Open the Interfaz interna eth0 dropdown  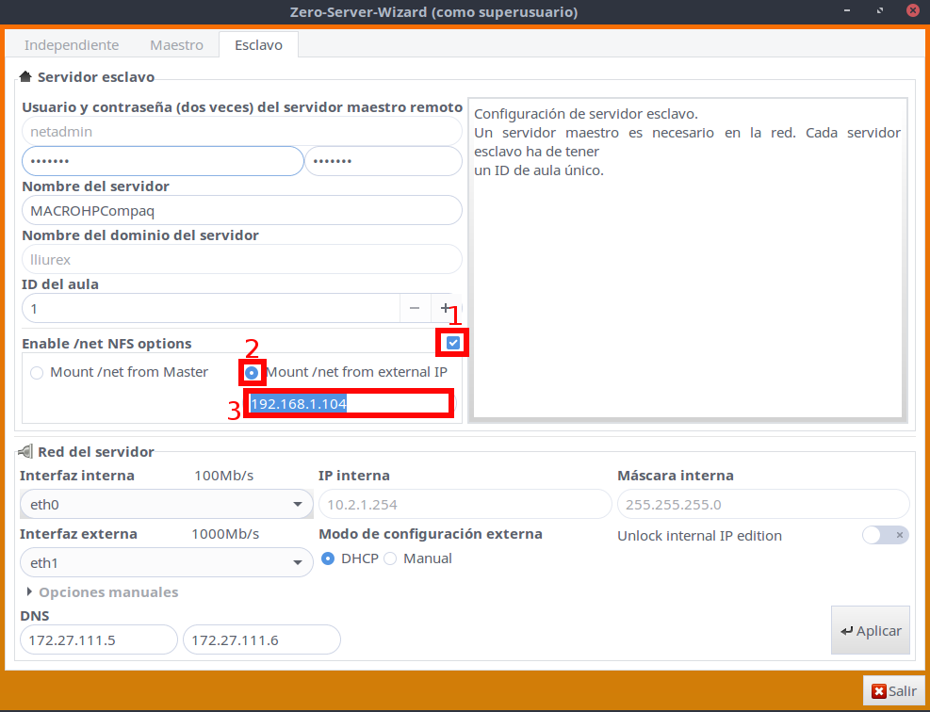point(166,505)
